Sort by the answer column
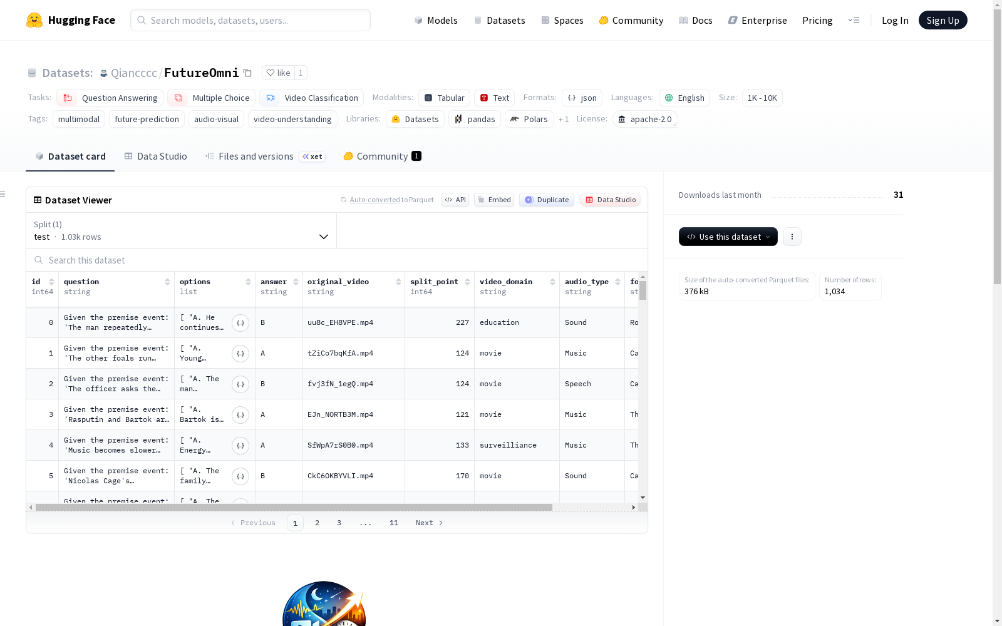Viewport: 1002px width, 626px height. point(296,282)
